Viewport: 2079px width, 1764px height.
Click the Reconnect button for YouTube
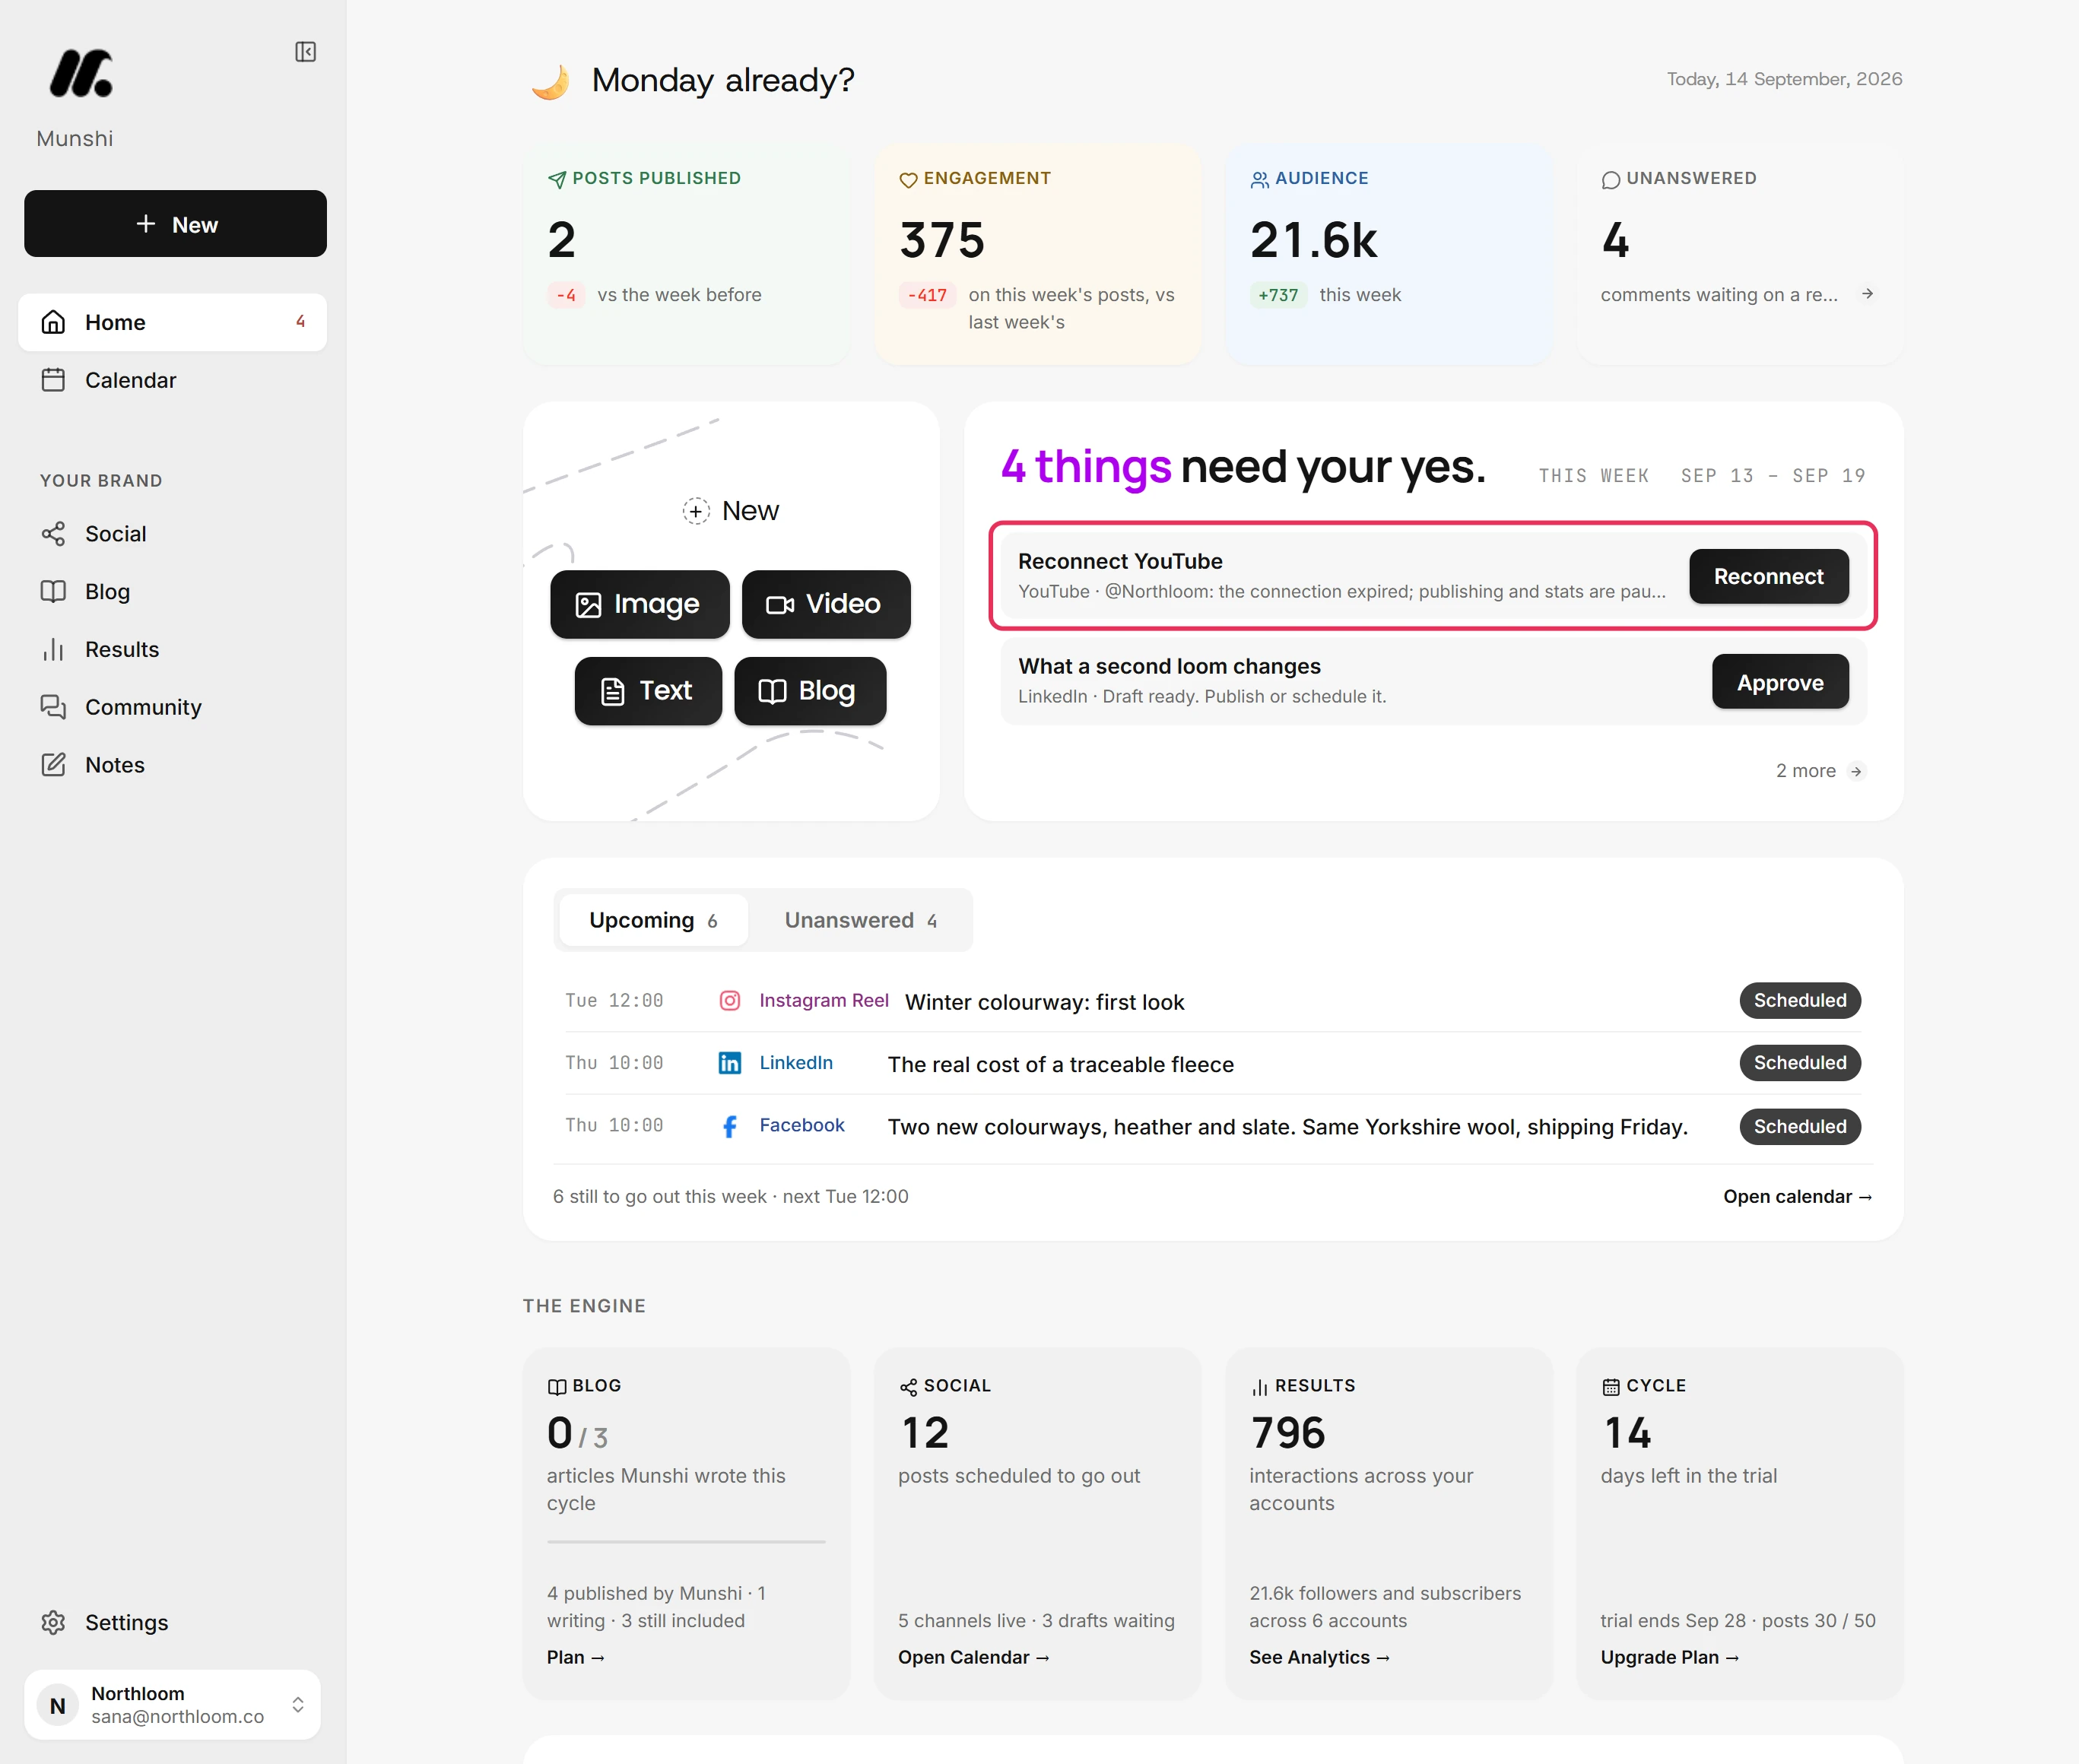pyautogui.click(x=1768, y=576)
